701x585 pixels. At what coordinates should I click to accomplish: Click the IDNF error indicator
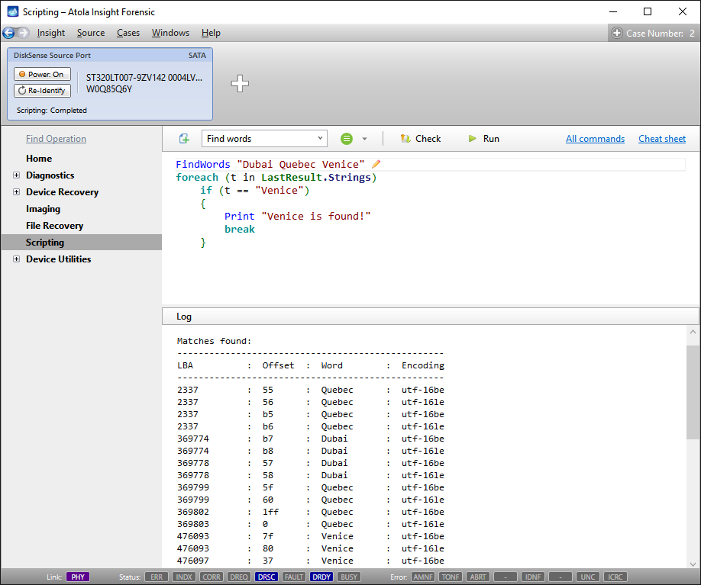(533, 577)
